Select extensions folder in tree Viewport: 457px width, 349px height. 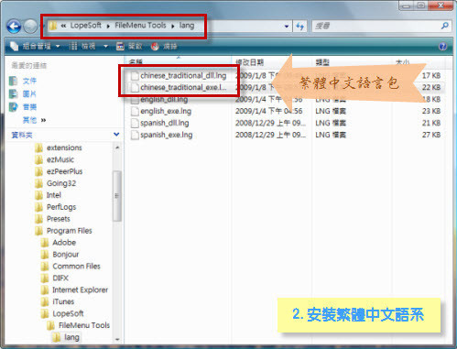coord(64,147)
